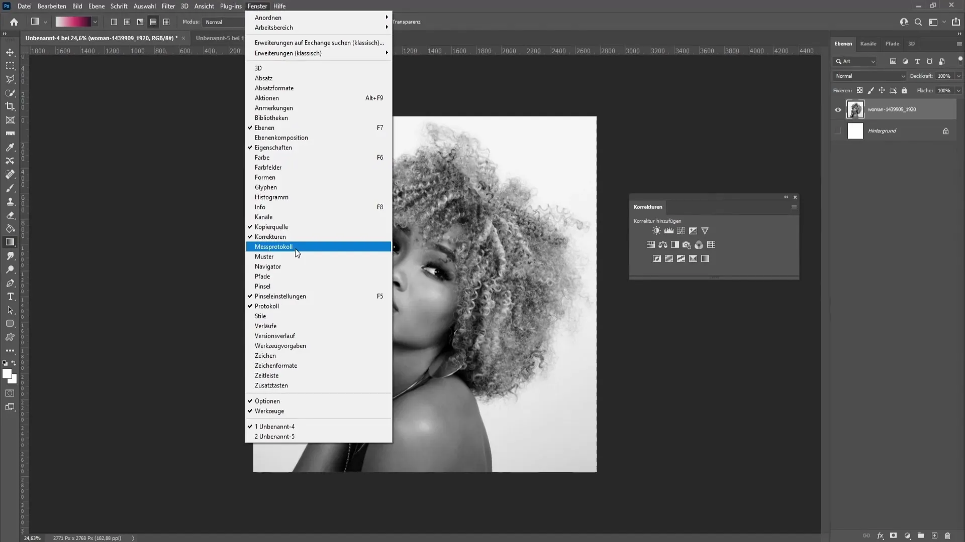Click the woman-1439909_1920 layer thumbnail
The width and height of the screenshot is (965, 542).
tap(855, 109)
